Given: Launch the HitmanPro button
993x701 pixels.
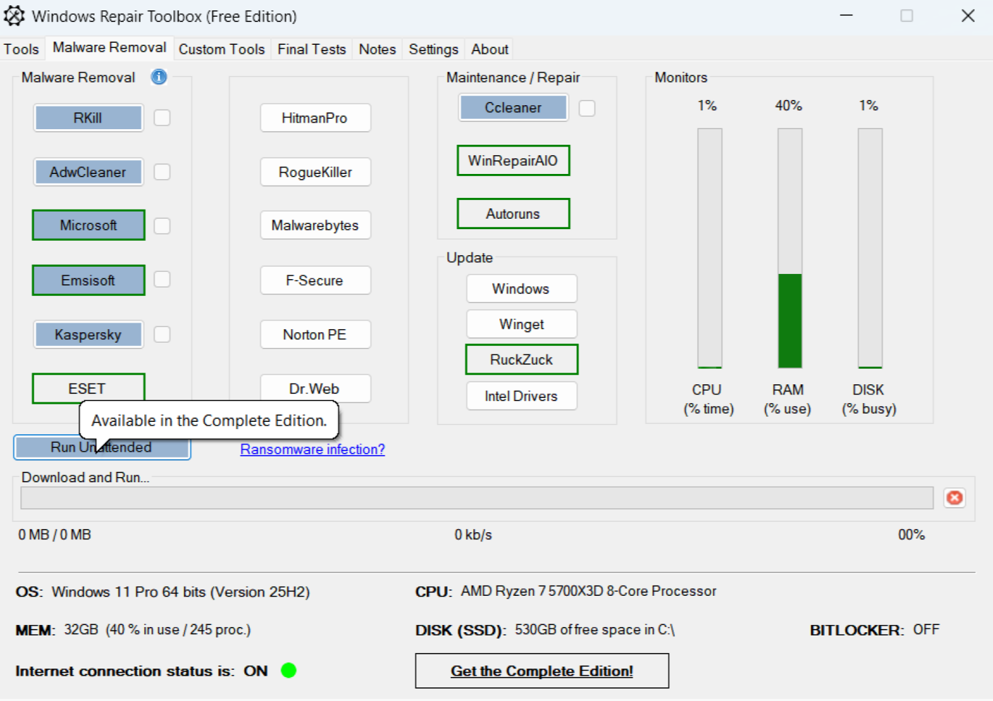Looking at the screenshot, I should tap(315, 118).
